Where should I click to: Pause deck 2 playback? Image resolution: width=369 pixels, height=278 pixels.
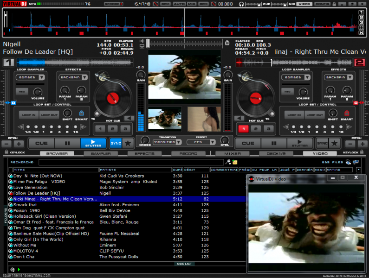274,143
